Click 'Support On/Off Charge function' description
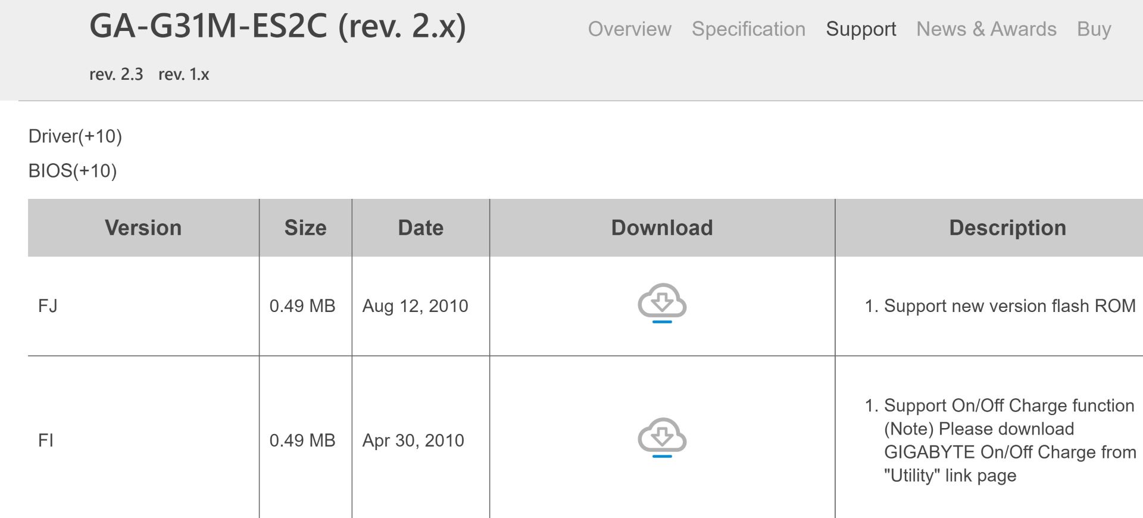1143x518 pixels. (x=1009, y=405)
